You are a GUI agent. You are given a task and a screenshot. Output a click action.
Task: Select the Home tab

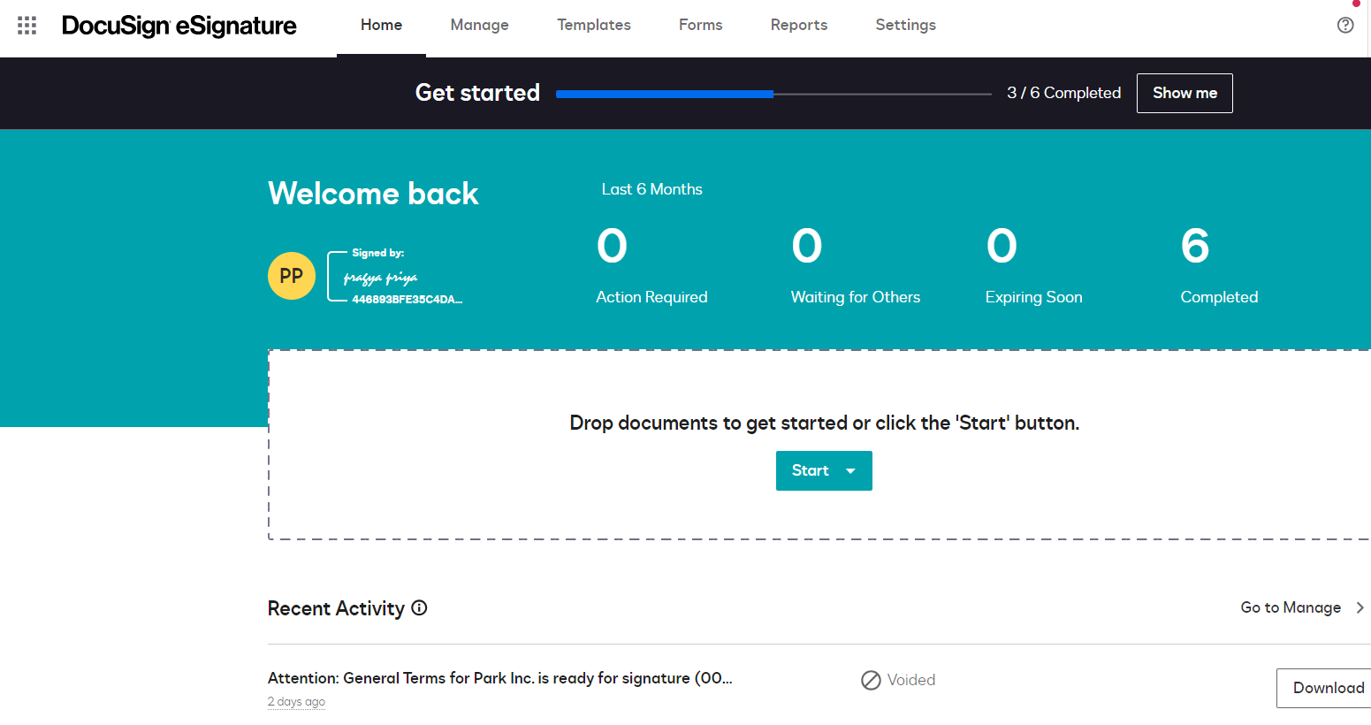[x=381, y=25]
